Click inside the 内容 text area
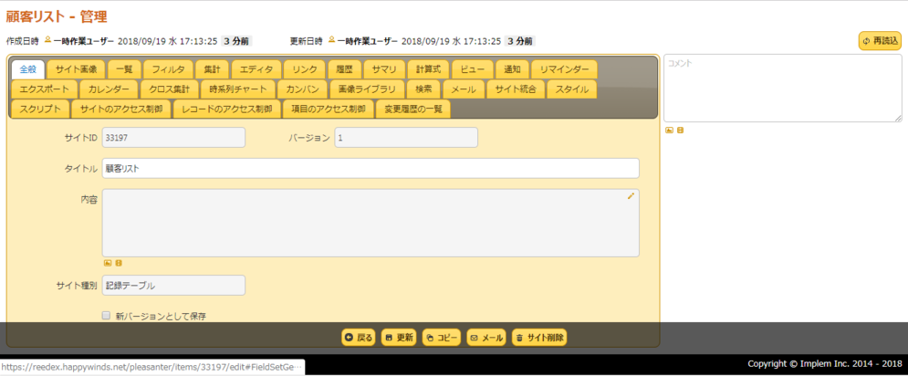The image size is (908, 376). [x=371, y=223]
